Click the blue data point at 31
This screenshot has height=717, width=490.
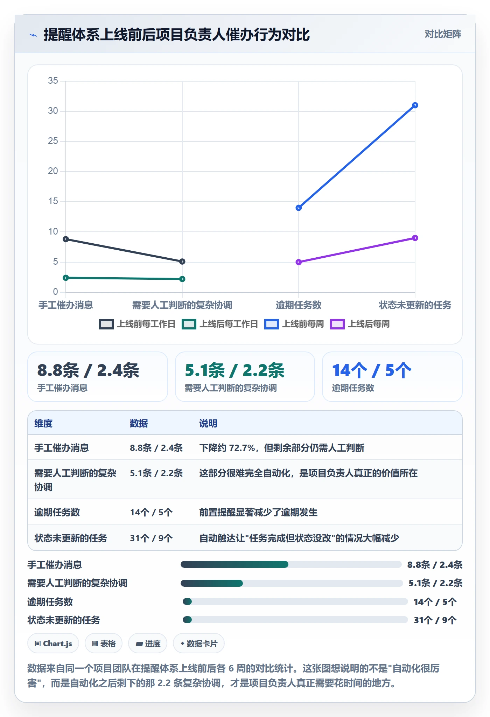pos(415,105)
